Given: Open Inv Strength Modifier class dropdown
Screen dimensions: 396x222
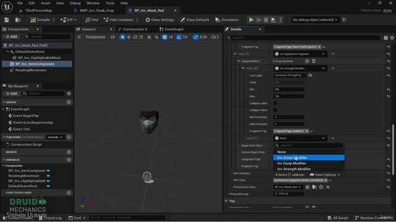Looking at the screenshot, I should [300, 68].
